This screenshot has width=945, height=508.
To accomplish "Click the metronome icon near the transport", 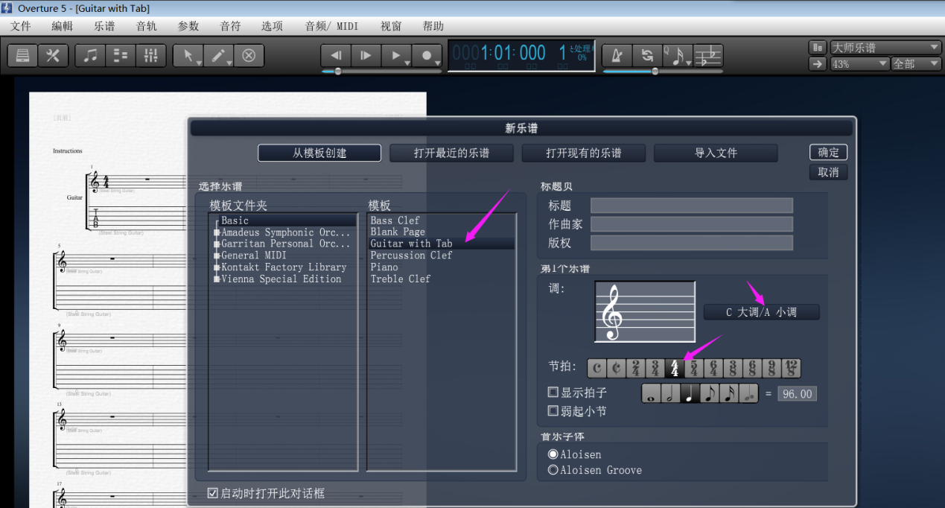I will [617, 56].
